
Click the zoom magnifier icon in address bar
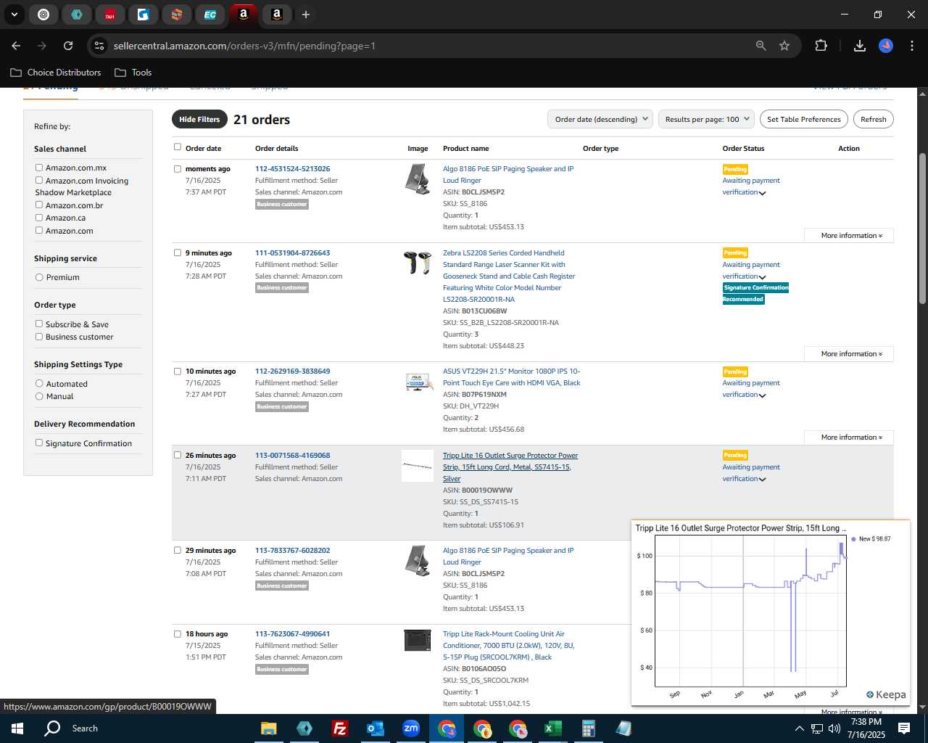click(761, 46)
